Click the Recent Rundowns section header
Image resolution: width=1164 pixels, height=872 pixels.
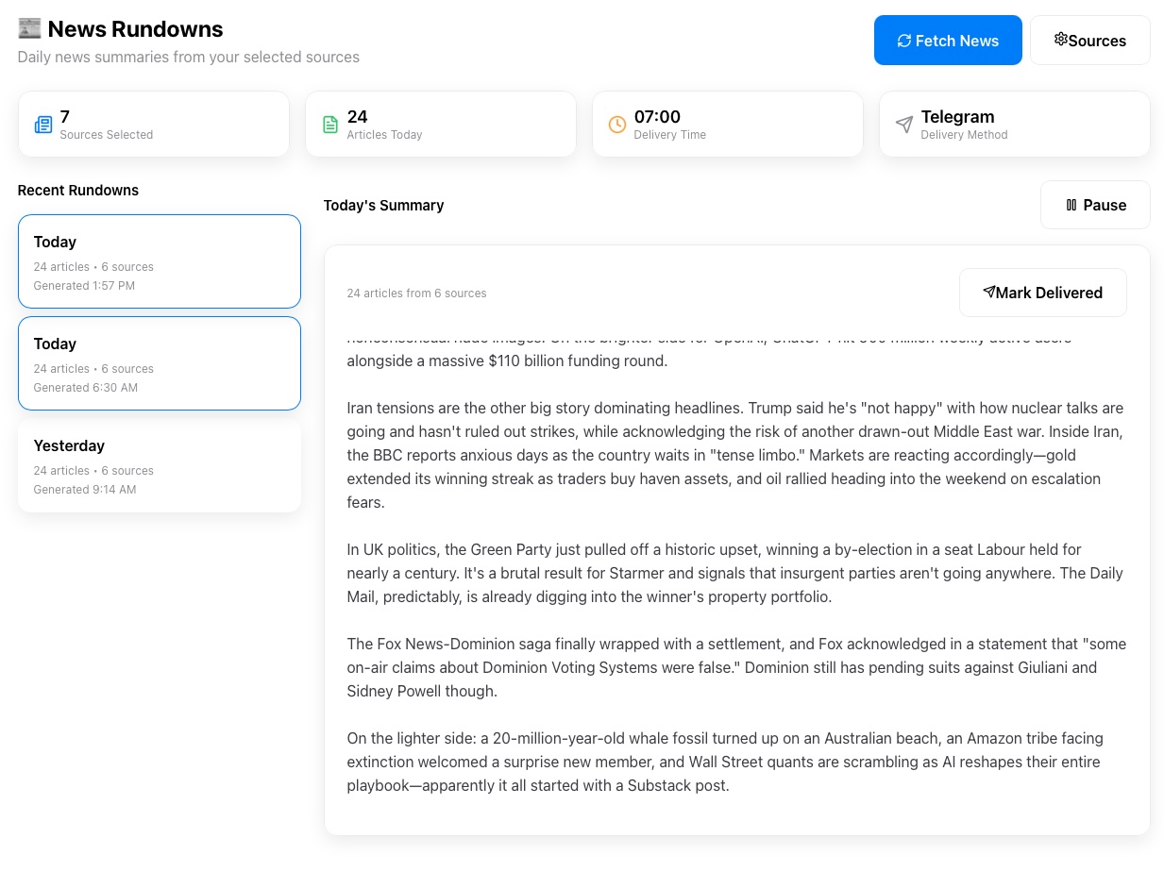pyautogui.click(x=78, y=190)
